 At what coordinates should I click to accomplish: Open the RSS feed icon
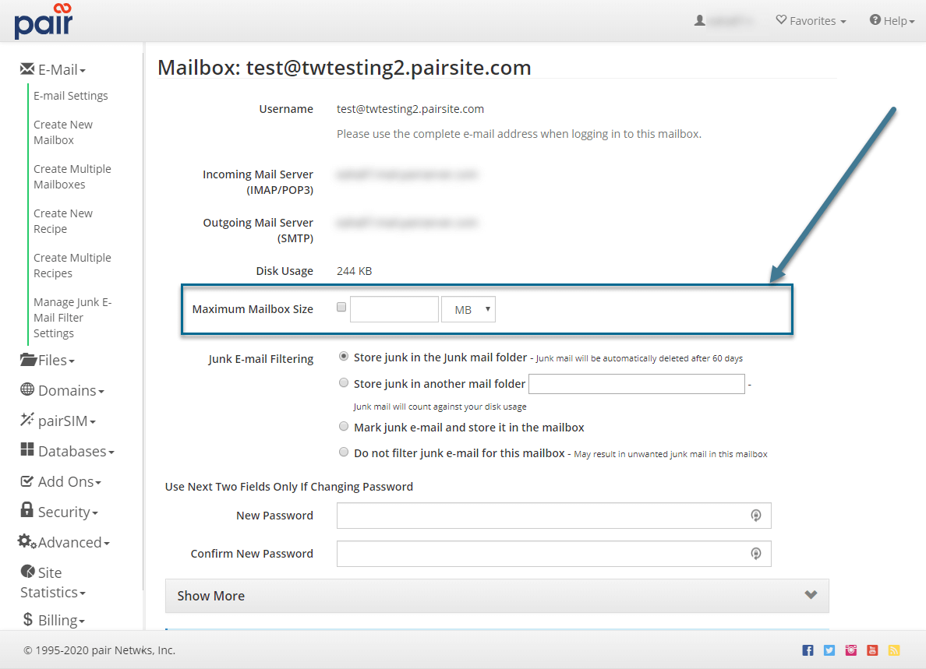(x=893, y=650)
